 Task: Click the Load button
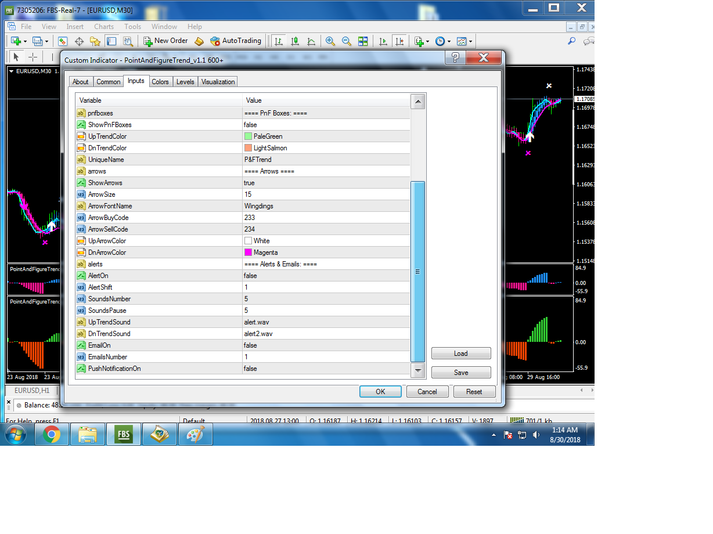pyautogui.click(x=460, y=353)
